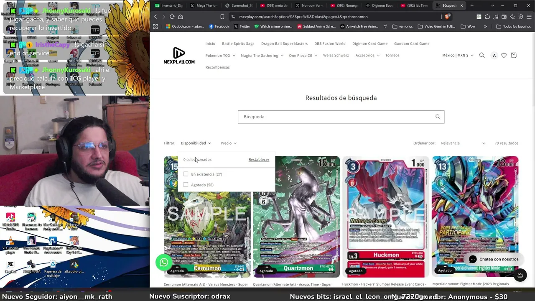The width and height of the screenshot is (535, 301).
Task: Open CapCut desktop shortcut
Action: (10, 267)
